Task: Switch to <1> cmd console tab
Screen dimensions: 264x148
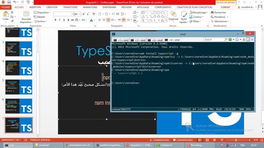Action: (x=121, y=40)
